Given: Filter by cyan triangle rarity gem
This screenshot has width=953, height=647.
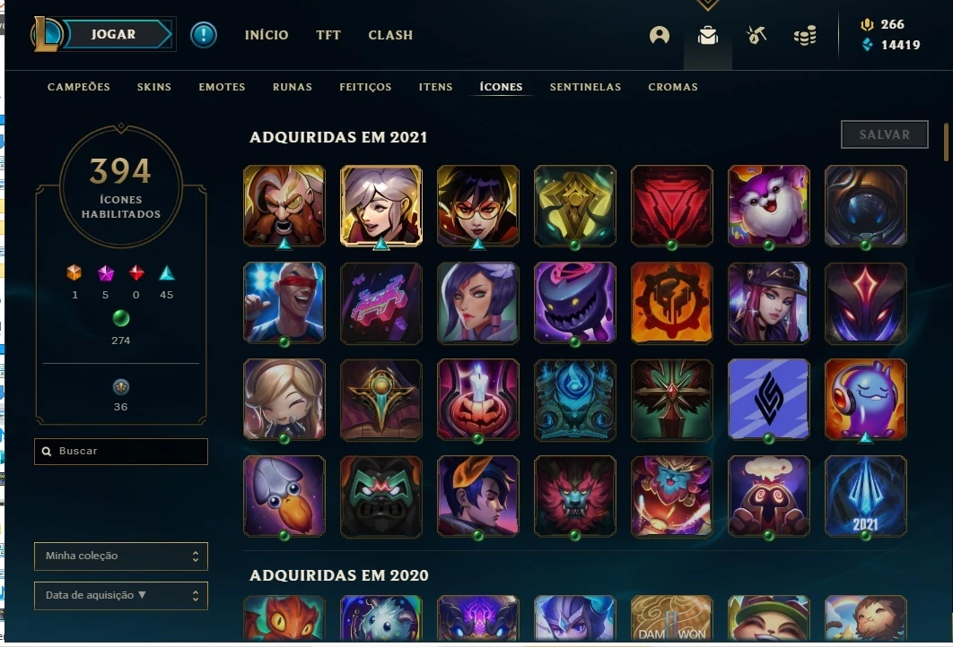Looking at the screenshot, I should pyautogui.click(x=167, y=273).
